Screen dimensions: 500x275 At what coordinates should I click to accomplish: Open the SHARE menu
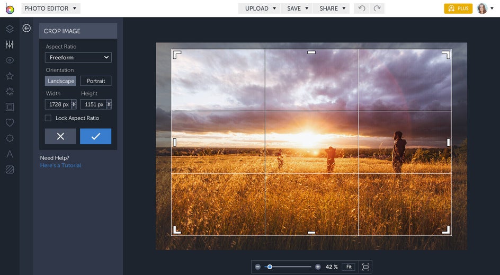332,8
